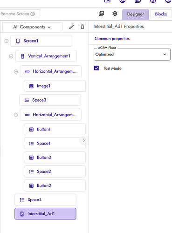Select Space1 in component tree

55,144
